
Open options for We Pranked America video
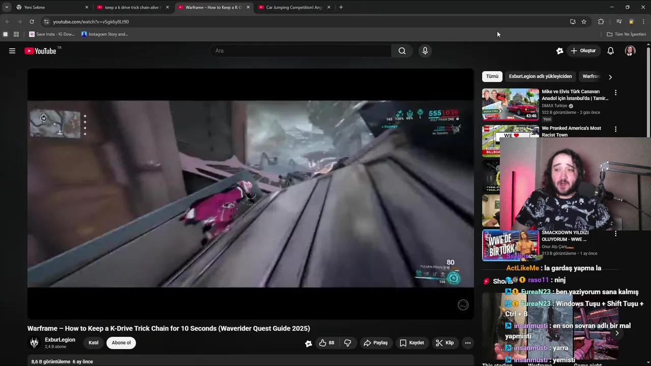coord(615,129)
